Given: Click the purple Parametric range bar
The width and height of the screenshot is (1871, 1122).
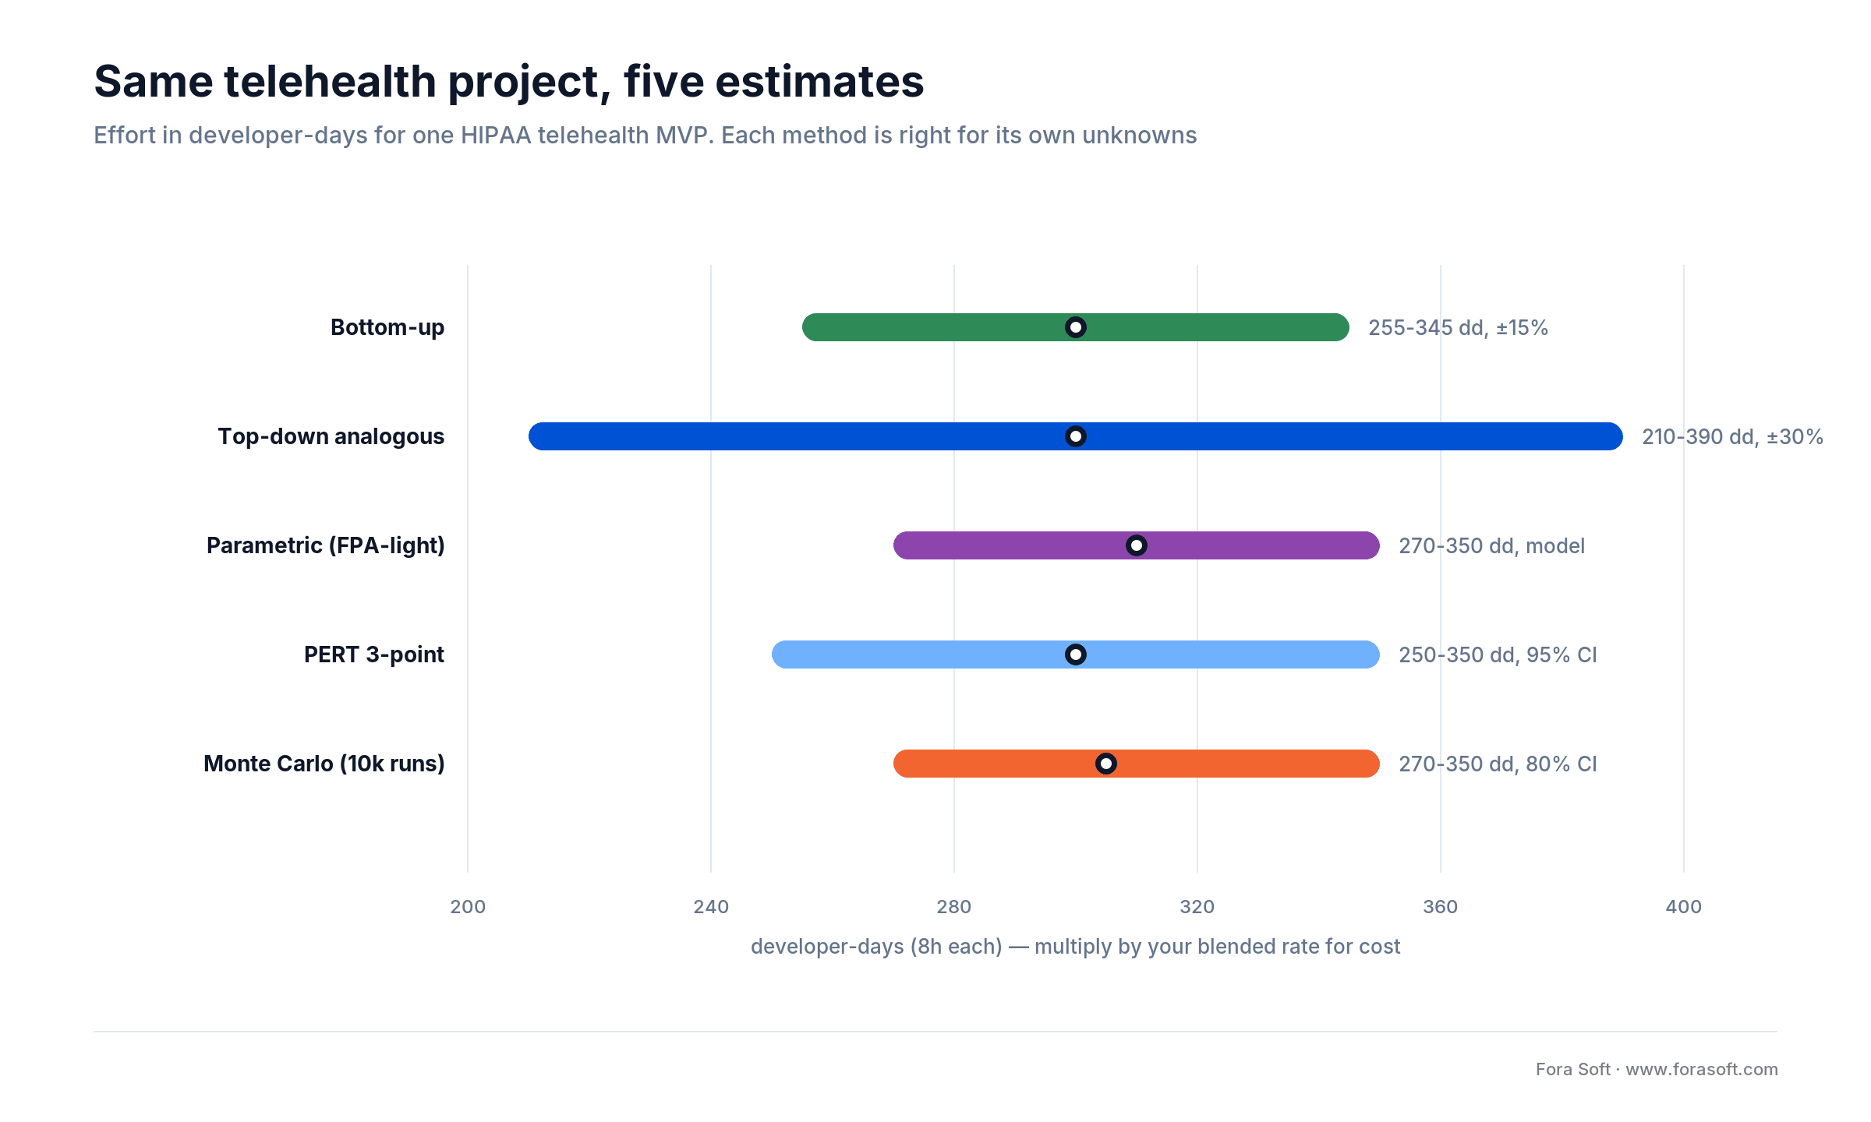Looking at the screenshot, I should tap(1137, 545).
